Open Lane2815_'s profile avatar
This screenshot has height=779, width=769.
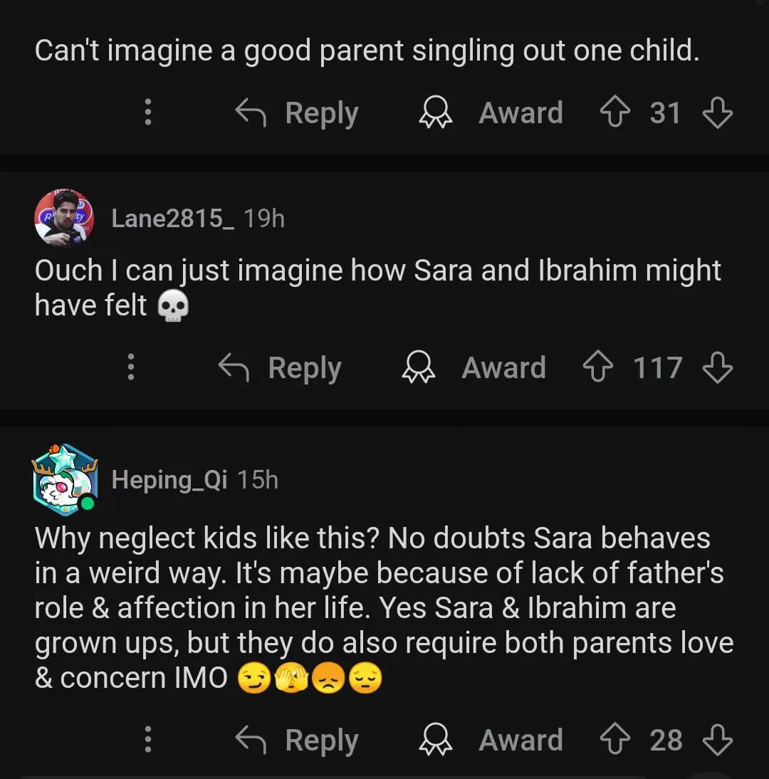point(64,218)
